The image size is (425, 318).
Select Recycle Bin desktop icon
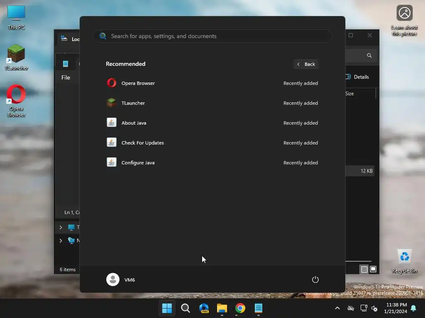coord(404,261)
